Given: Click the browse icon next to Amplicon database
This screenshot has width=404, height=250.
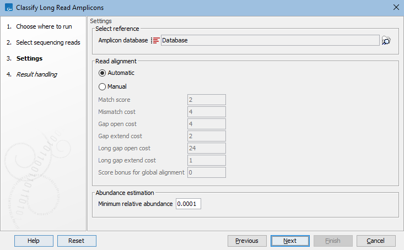Looking at the screenshot, I should click(386, 41).
